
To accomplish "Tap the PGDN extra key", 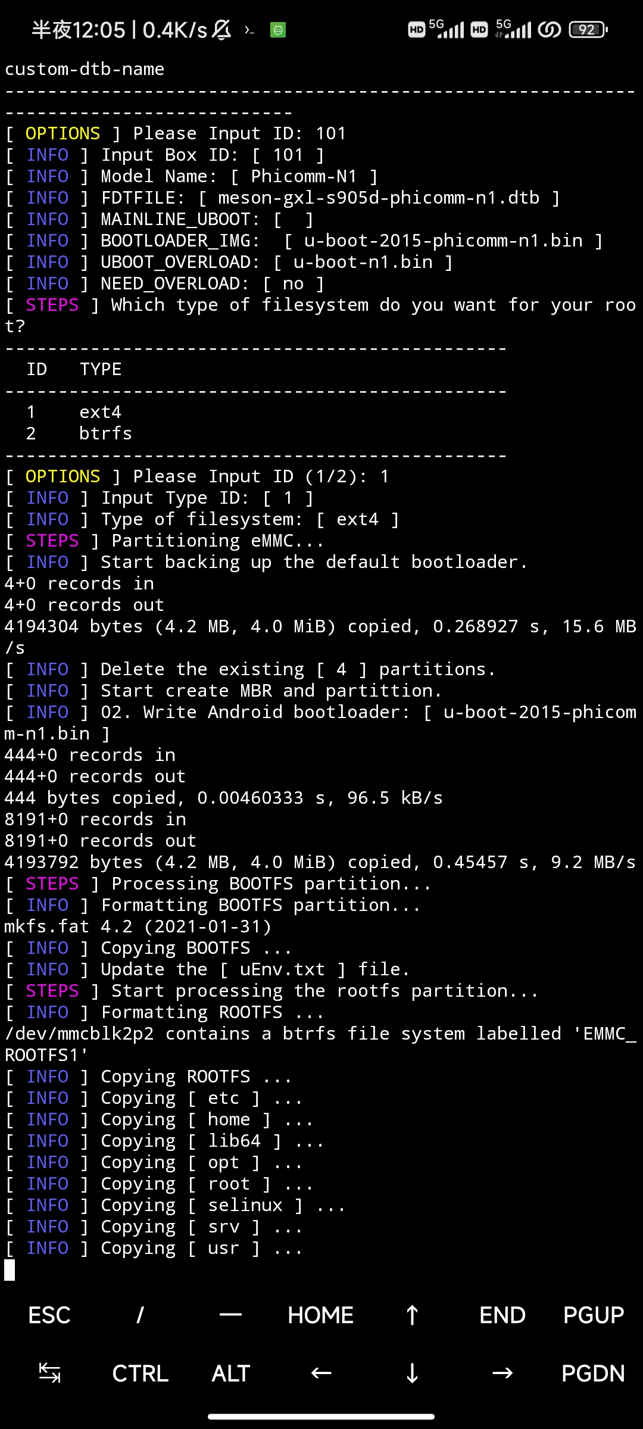I will [594, 1373].
